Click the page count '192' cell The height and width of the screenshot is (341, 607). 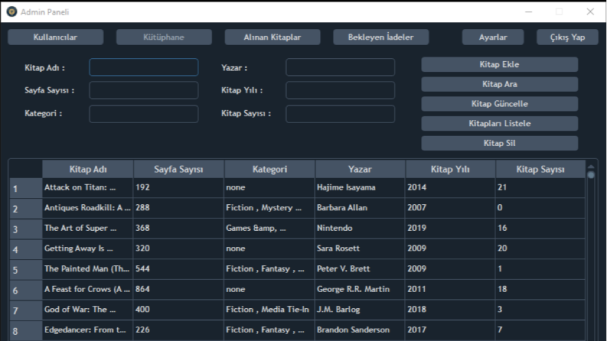point(178,187)
